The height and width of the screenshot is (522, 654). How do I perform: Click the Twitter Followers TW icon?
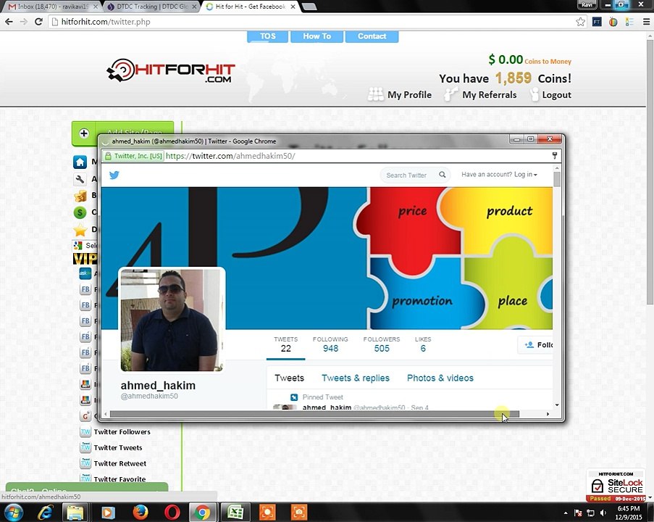coord(85,432)
